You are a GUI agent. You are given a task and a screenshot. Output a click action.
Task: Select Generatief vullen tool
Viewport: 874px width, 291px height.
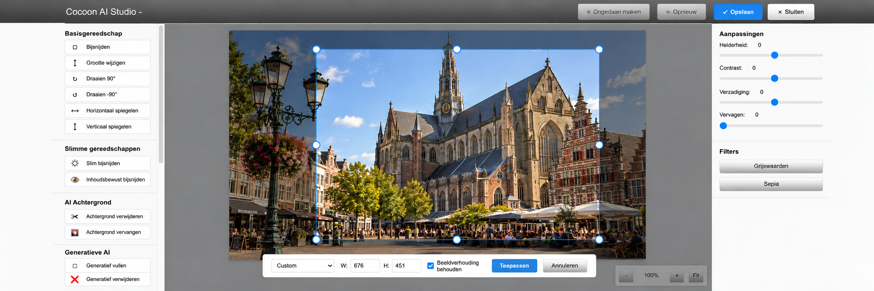107,266
